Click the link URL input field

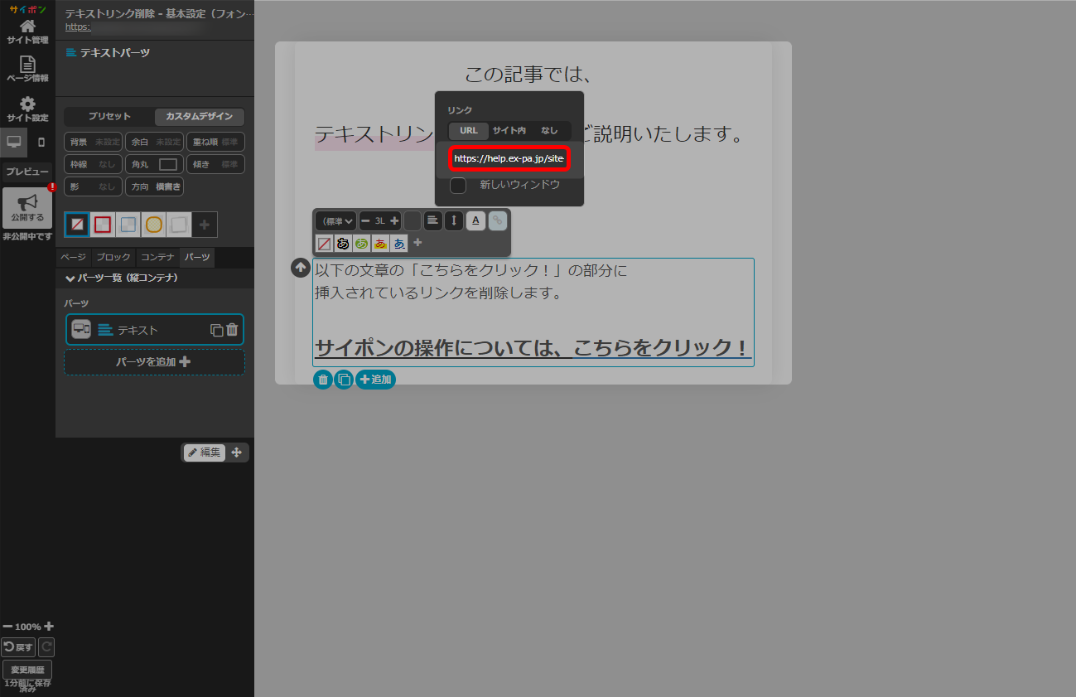tap(509, 158)
